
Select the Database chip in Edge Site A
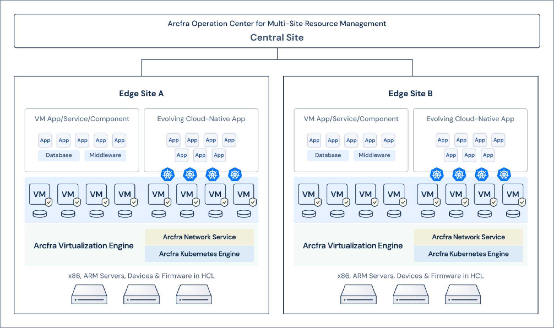point(59,155)
